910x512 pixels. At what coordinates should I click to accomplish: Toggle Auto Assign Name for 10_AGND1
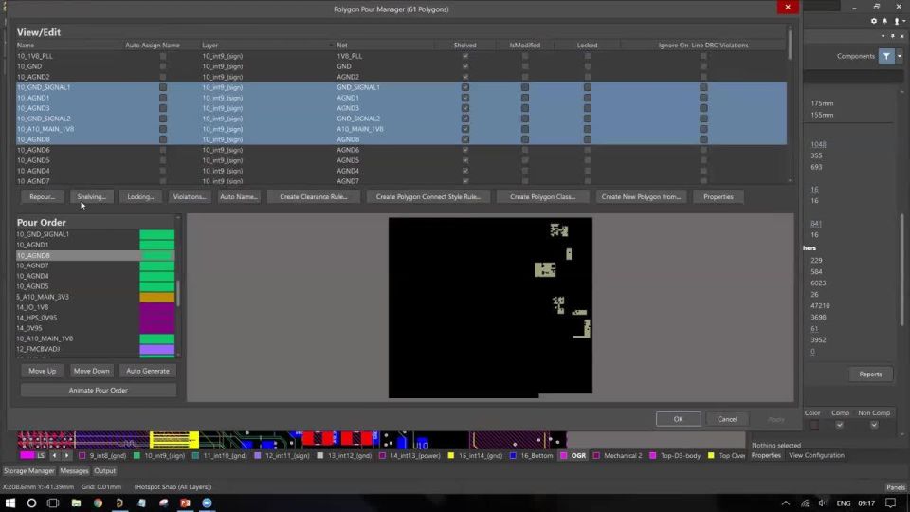162,98
